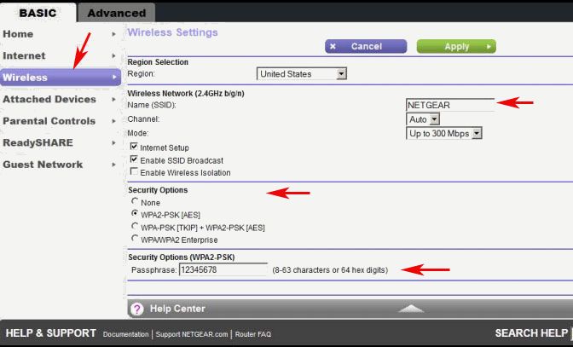
Task: Click the HELP & SUPPORT label
Action: [51, 333]
